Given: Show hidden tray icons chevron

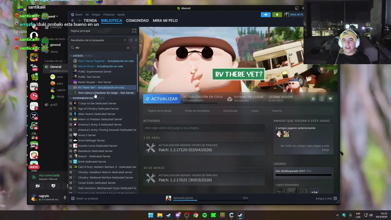Looking at the screenshot, I should coord(337,215).
